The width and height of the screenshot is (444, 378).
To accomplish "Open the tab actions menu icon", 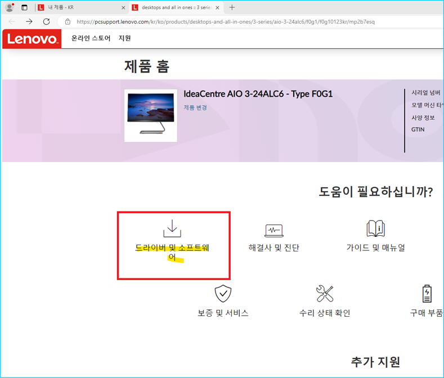I will click(x=24, y=8).
